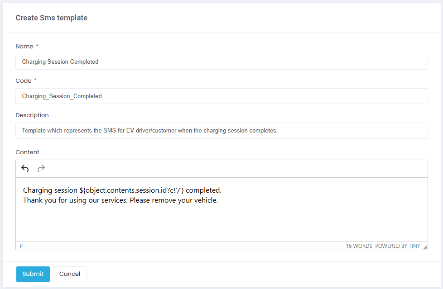Image resolution: width=443 pixels, height=289 pixels.
Task: Open the Powered by Tiny link
Action: click(398, 246)
